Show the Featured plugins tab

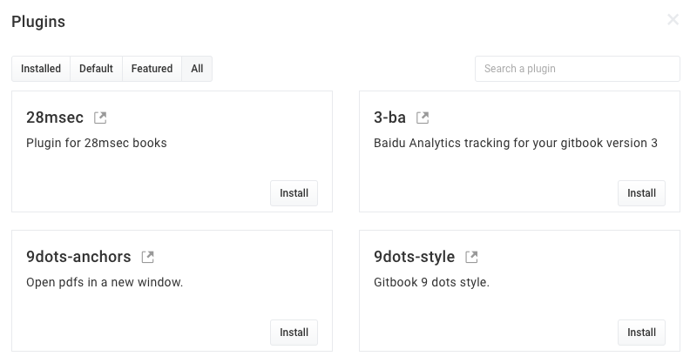152,69
